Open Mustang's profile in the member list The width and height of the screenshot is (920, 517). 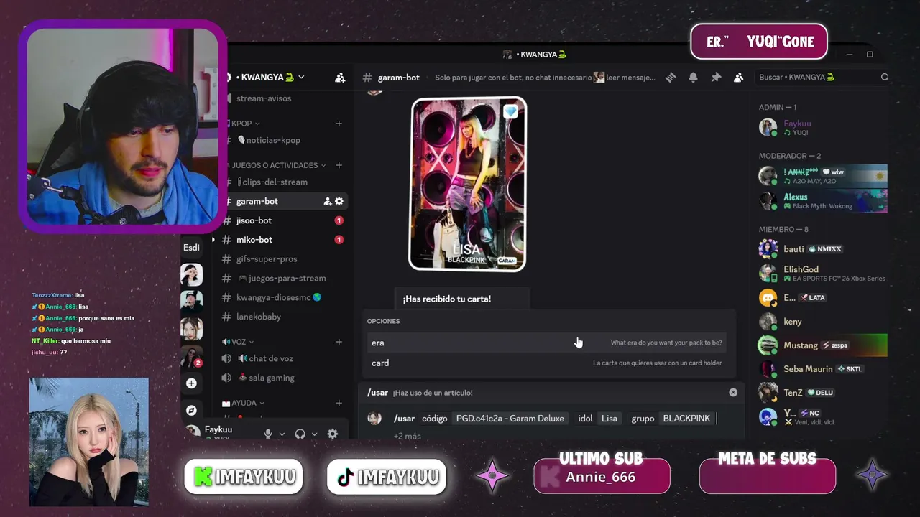(822, 345)
